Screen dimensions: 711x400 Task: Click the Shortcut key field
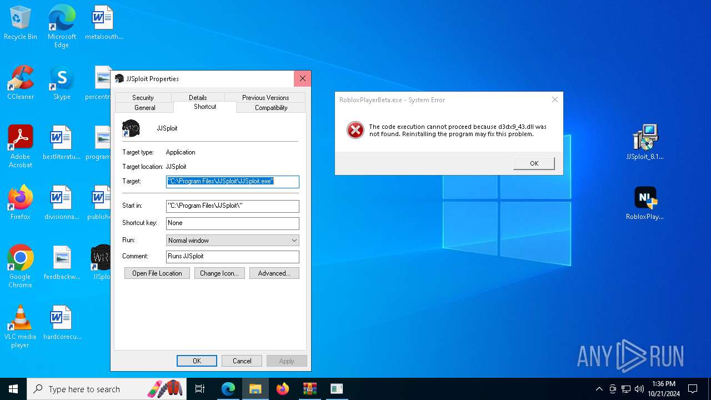pyautogui.click(x=233, y=223)
